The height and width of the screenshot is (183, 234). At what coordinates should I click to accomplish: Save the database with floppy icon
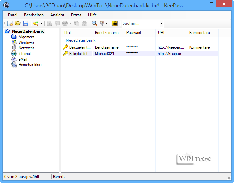click(x=26, y=23)
